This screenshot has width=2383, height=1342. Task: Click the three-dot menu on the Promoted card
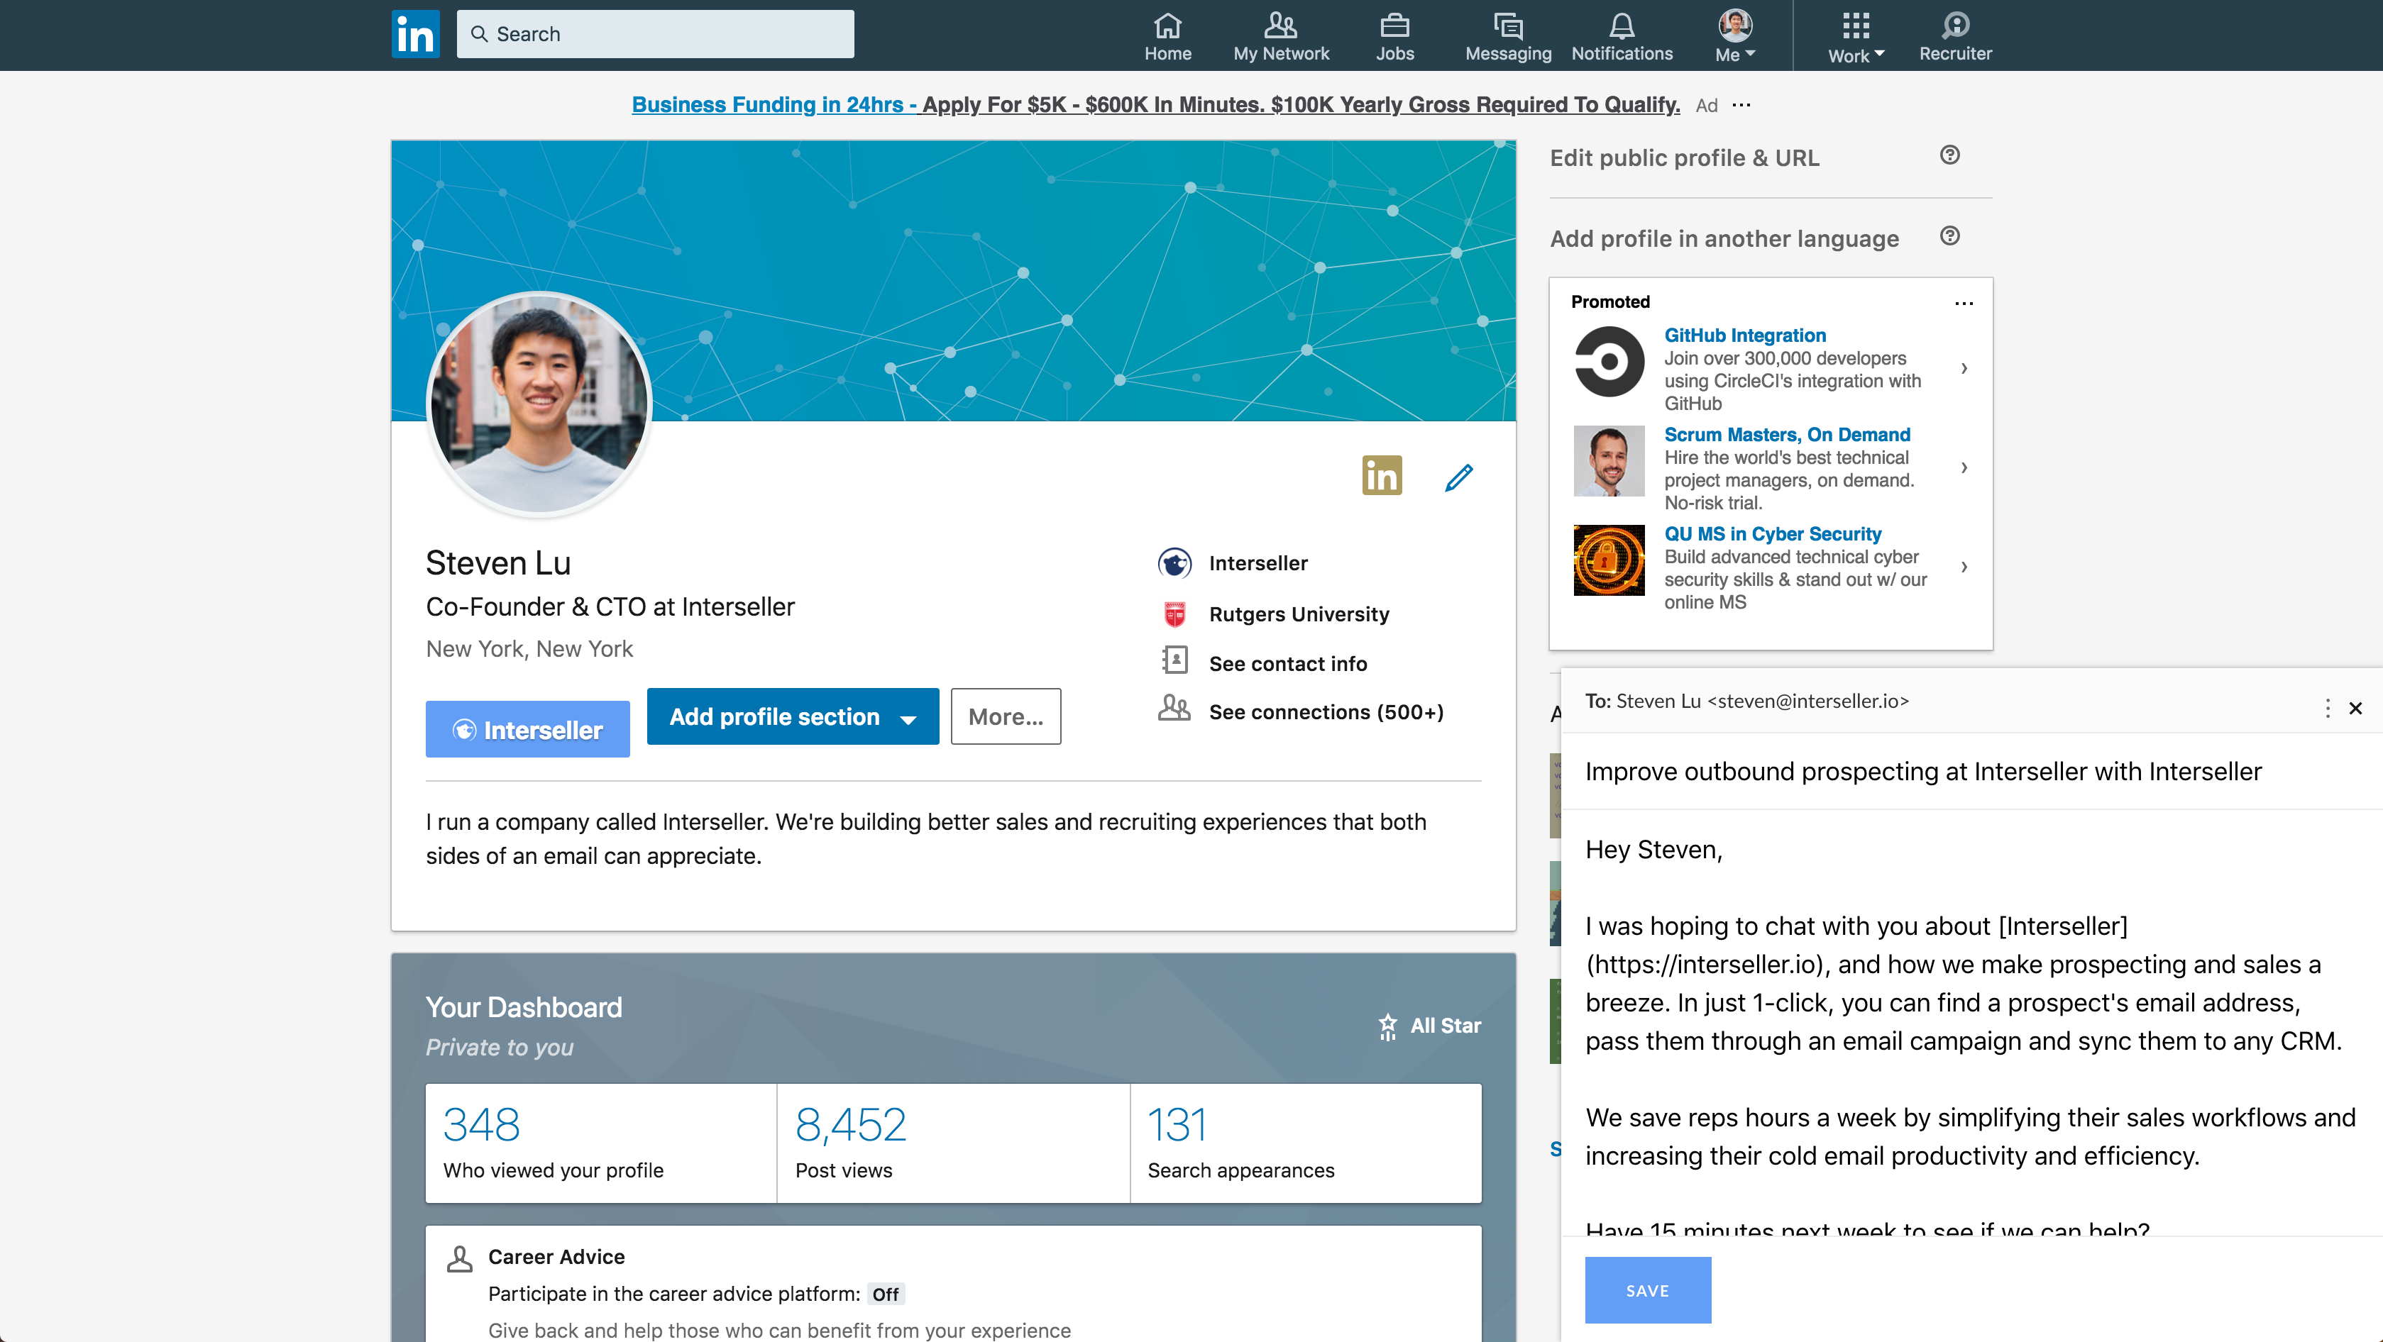[1963, 304]
